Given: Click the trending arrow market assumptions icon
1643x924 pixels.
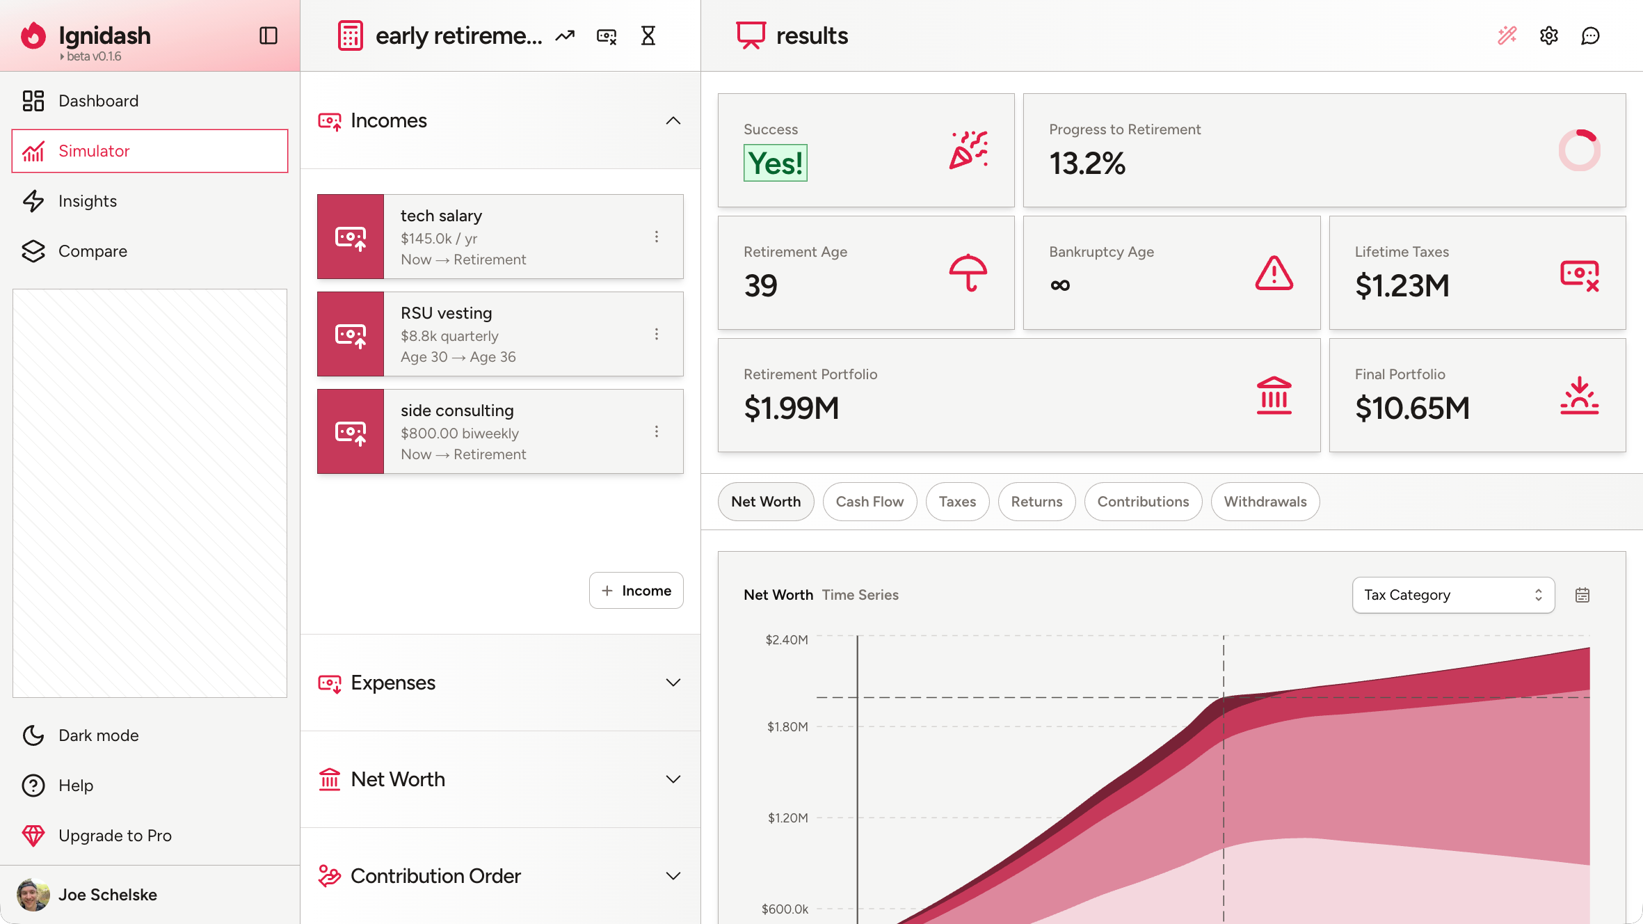Looking at the screenshot, I should tap(565, 35).
